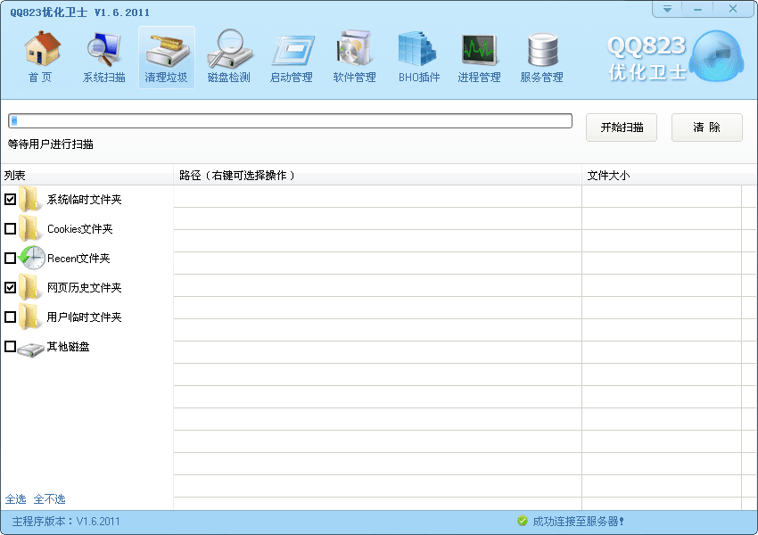758x535 pixels.
Task: Select 网页历史文件夹 list label
Action: (x=84, y=288)
